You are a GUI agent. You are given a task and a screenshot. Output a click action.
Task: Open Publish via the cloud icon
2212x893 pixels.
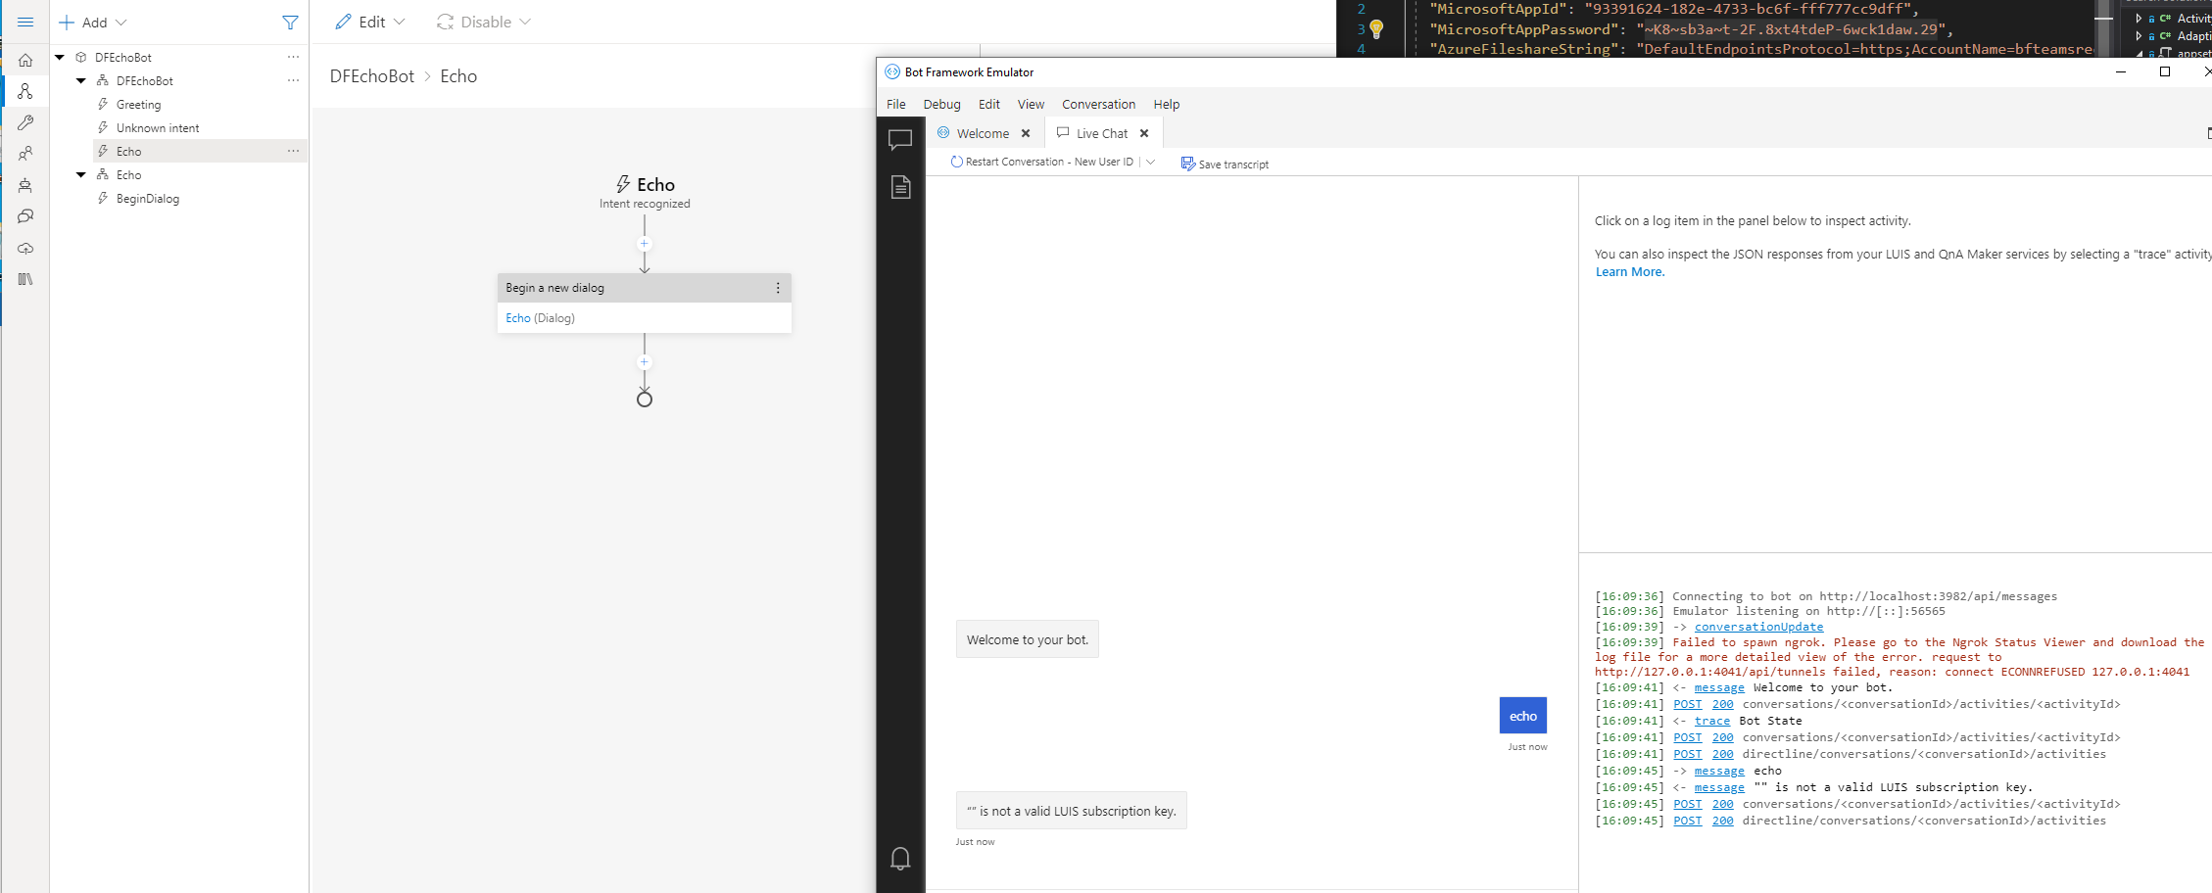click(x=24, y=248)
